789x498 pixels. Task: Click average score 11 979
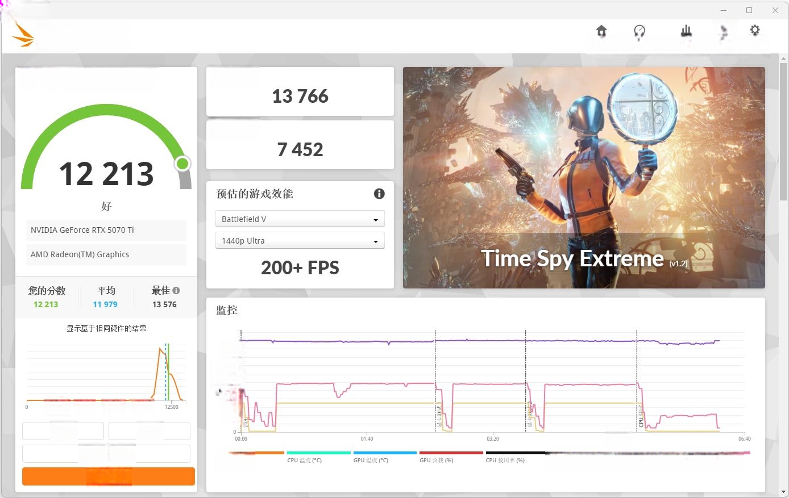105,304
